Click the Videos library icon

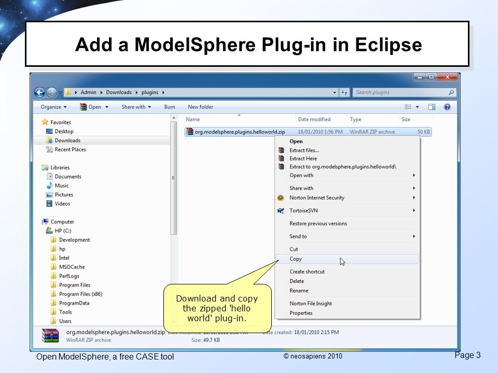[50, 204]
